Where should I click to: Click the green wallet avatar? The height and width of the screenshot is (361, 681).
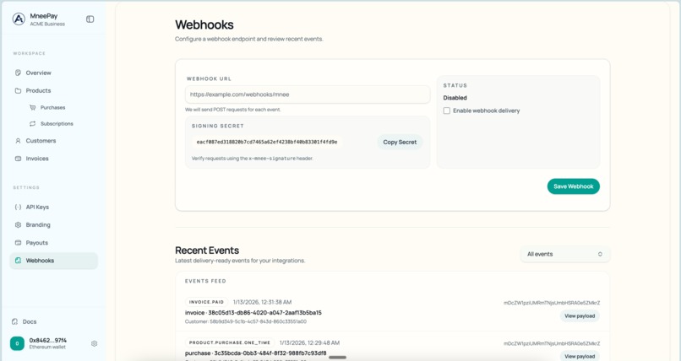[18, 343]
